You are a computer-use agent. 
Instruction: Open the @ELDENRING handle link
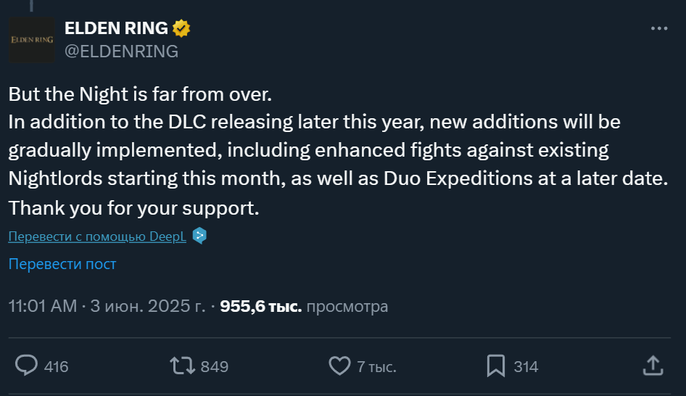click(121, 51)
